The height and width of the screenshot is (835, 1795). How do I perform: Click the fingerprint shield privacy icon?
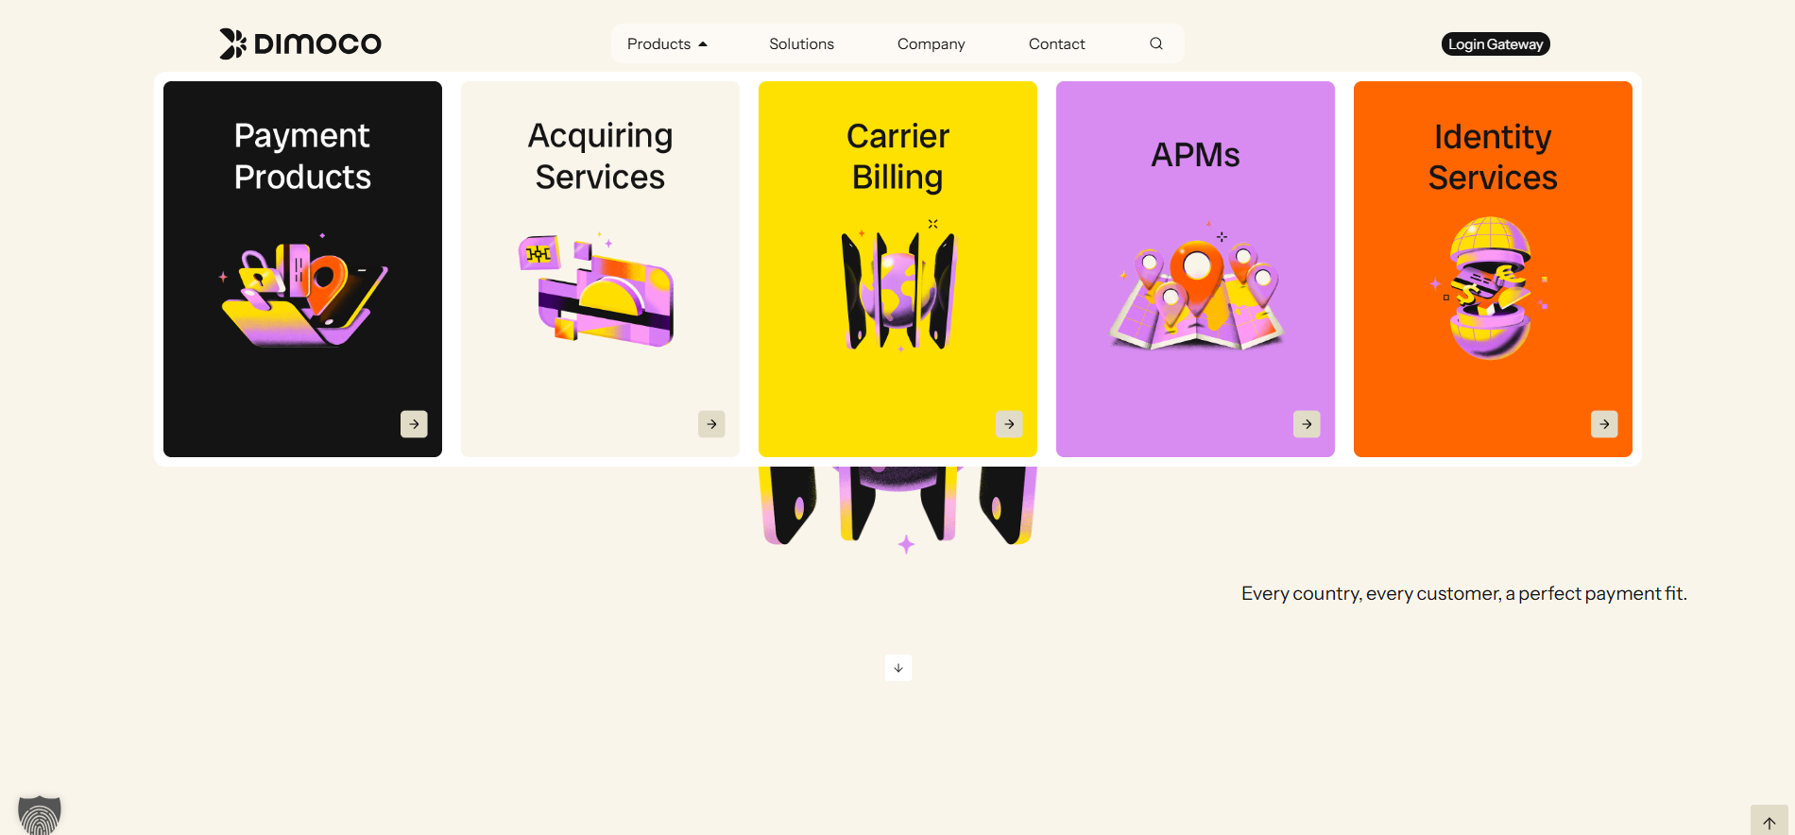coord(40,815)
